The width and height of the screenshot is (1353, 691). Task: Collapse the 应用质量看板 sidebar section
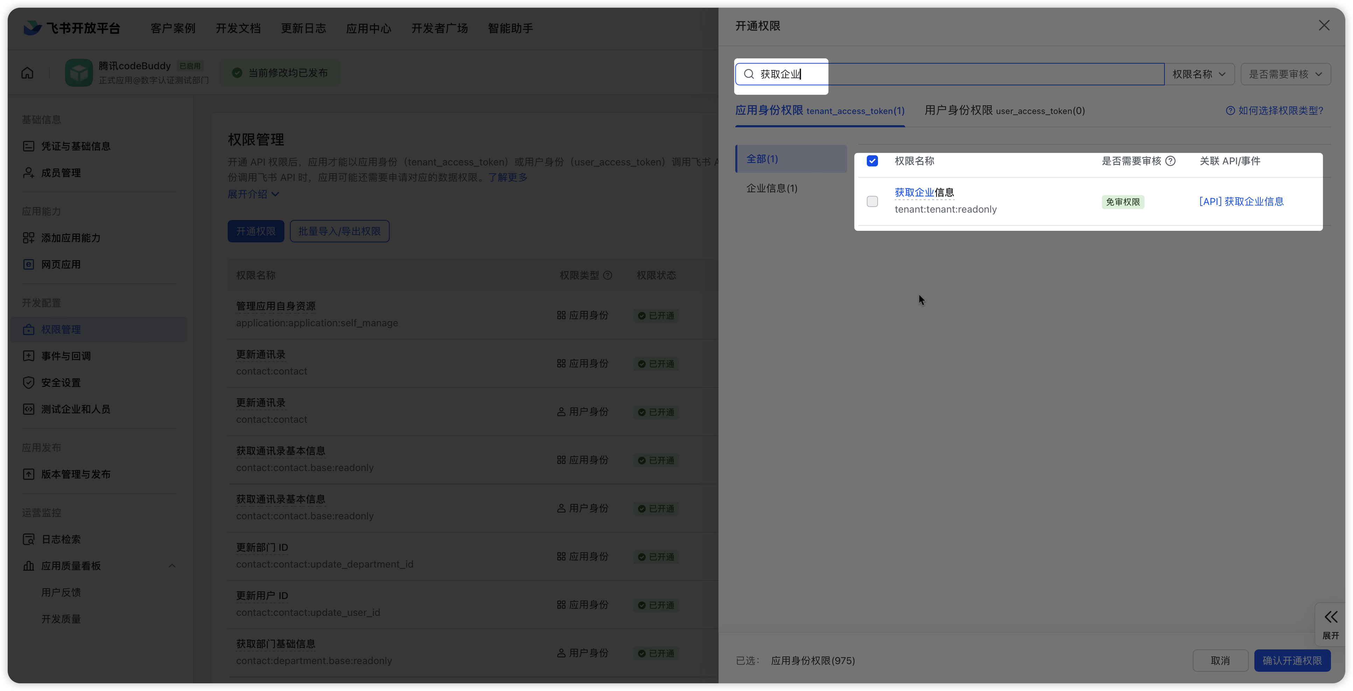click(x=172, y=566)
